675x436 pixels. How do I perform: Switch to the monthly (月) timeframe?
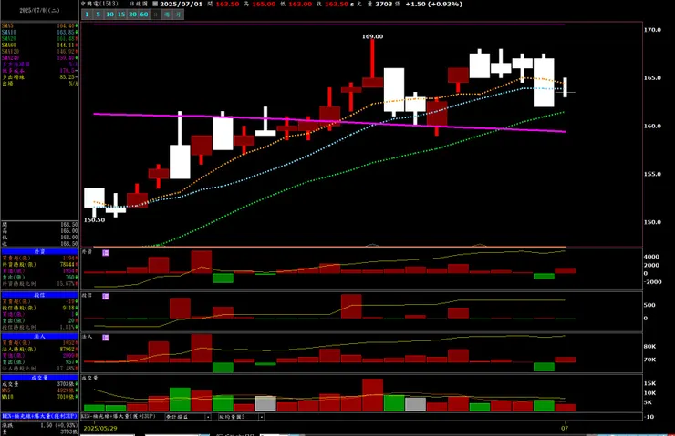tap(178, 15)
